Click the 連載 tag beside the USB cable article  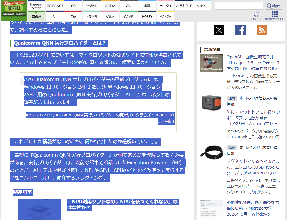coord(232,148)
